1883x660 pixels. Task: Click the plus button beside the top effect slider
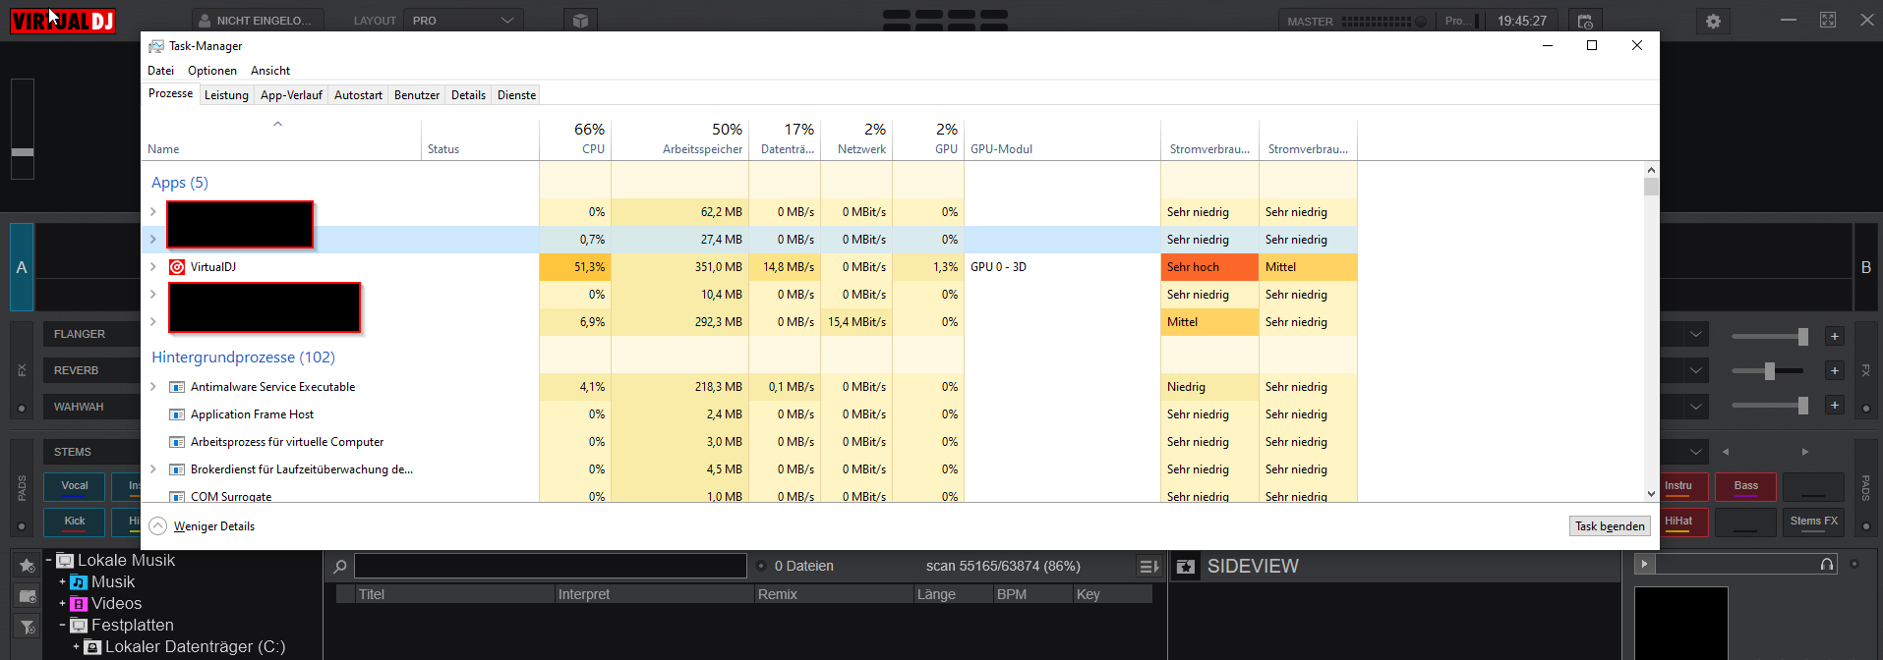click(x=1835, y=337)
